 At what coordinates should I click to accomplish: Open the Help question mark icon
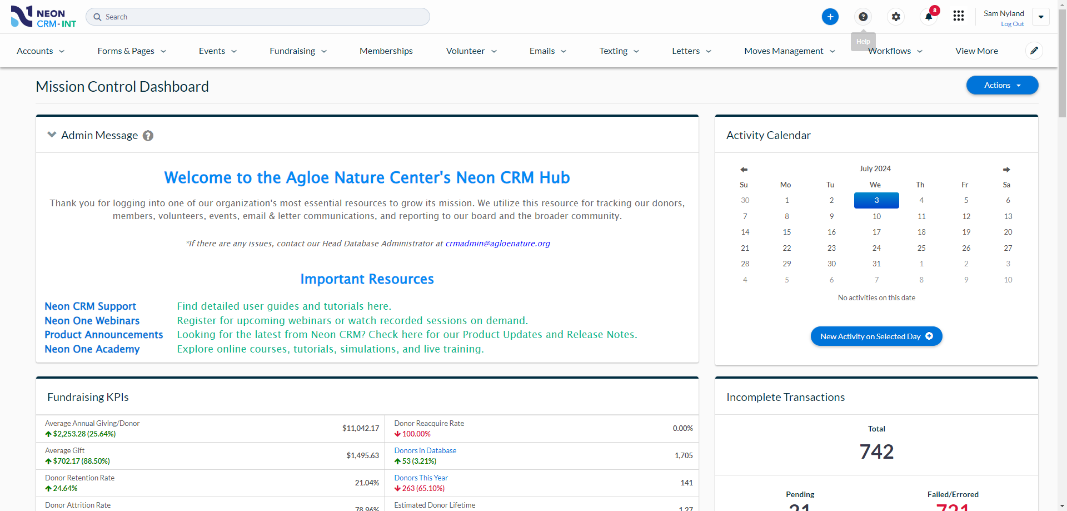(862, 17)
